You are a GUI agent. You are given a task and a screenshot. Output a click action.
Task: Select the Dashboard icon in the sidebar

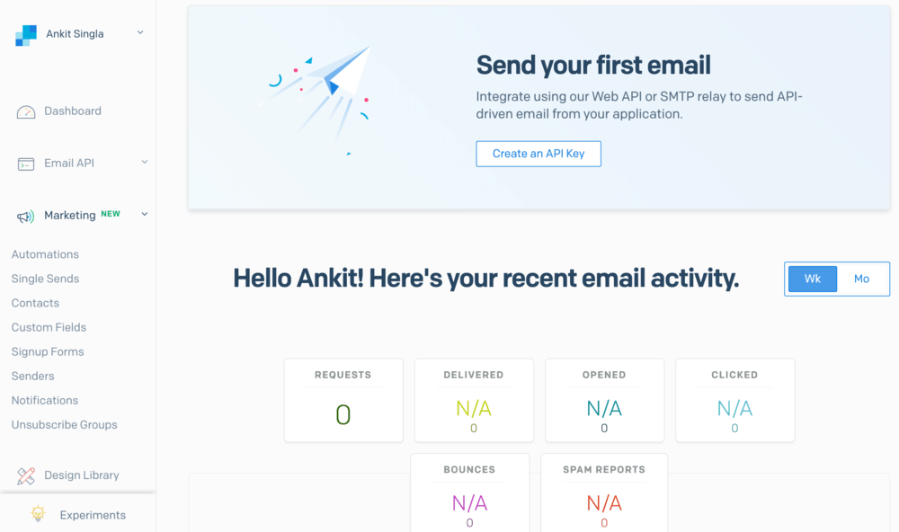[x=24, y=111]
